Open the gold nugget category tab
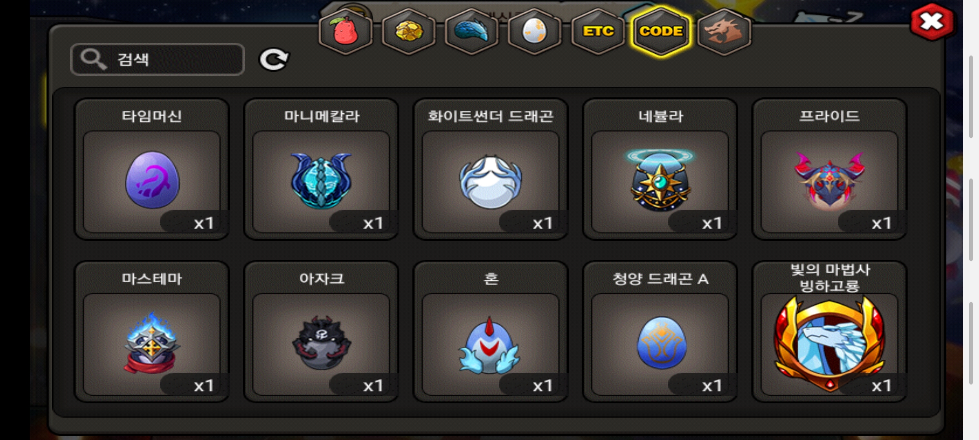The width and height of the screenshot is (979, 440). click(x=409, y=31)
